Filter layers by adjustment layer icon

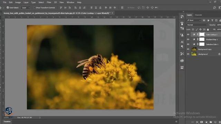pyautogui.click(x=208, y=20)
